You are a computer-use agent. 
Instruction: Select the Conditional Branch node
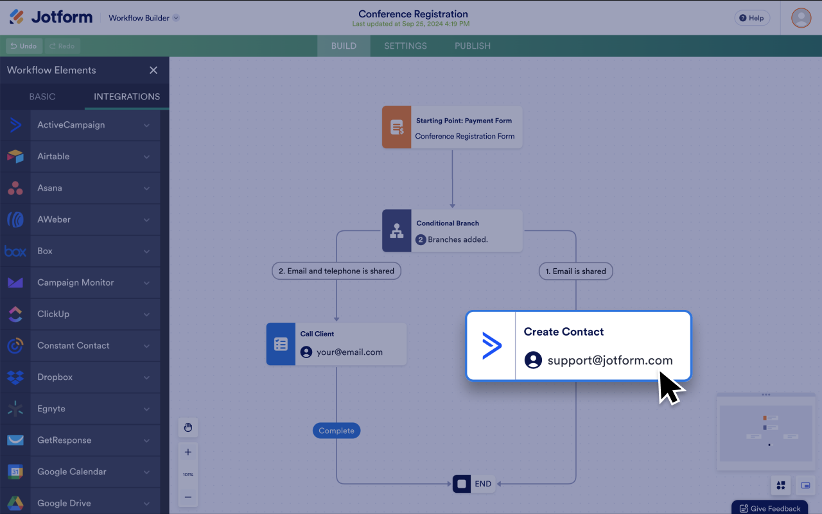coord(452,231)
